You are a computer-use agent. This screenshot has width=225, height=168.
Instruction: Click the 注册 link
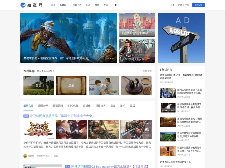[x=187, y=5]
